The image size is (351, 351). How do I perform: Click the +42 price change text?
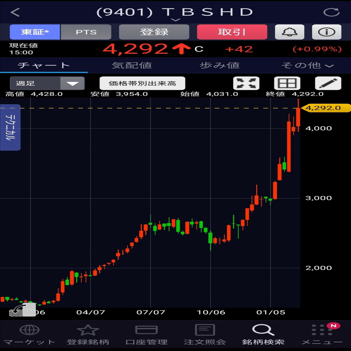coord(239,49)
